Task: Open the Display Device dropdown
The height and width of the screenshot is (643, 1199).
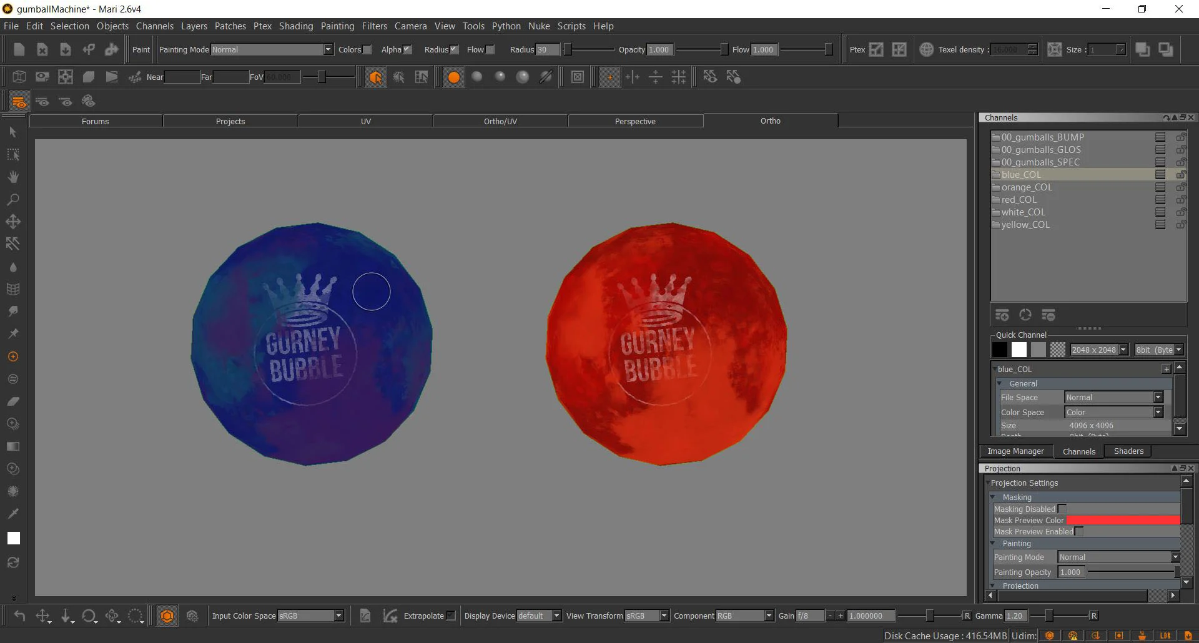Action: [539, 616]
